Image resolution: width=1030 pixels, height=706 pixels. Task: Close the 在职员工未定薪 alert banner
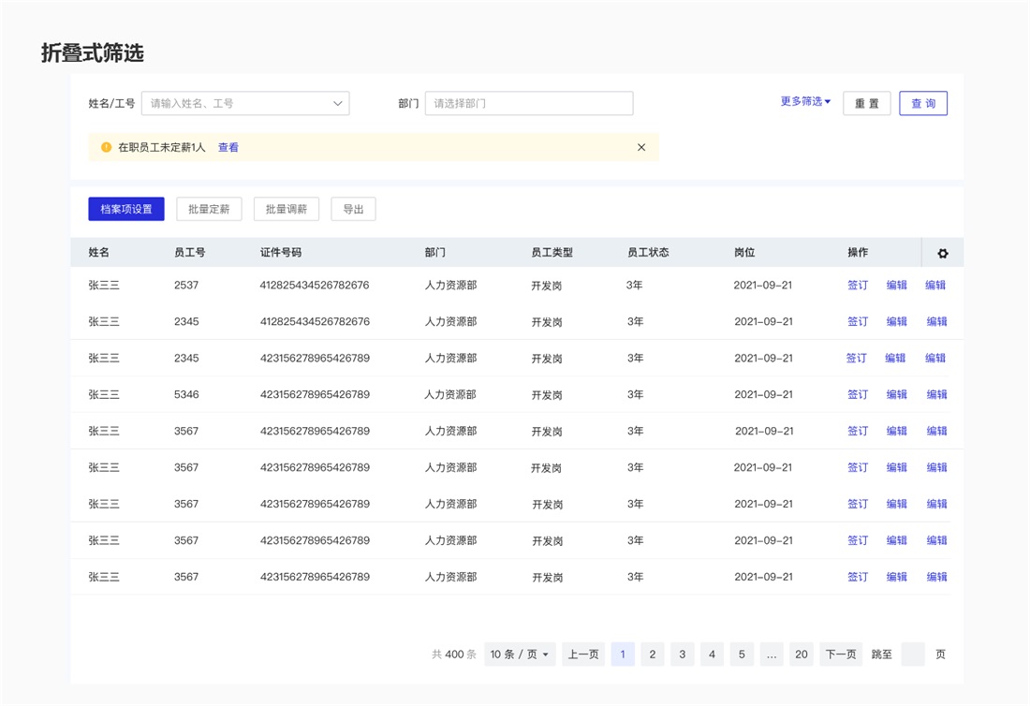tap(641, 147)
